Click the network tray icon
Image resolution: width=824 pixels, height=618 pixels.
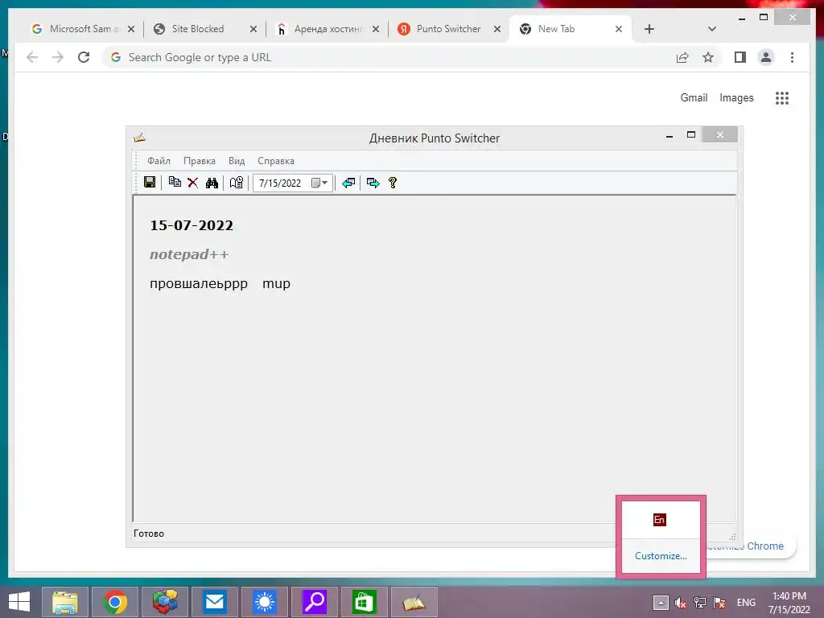click(x=700, y=603)
